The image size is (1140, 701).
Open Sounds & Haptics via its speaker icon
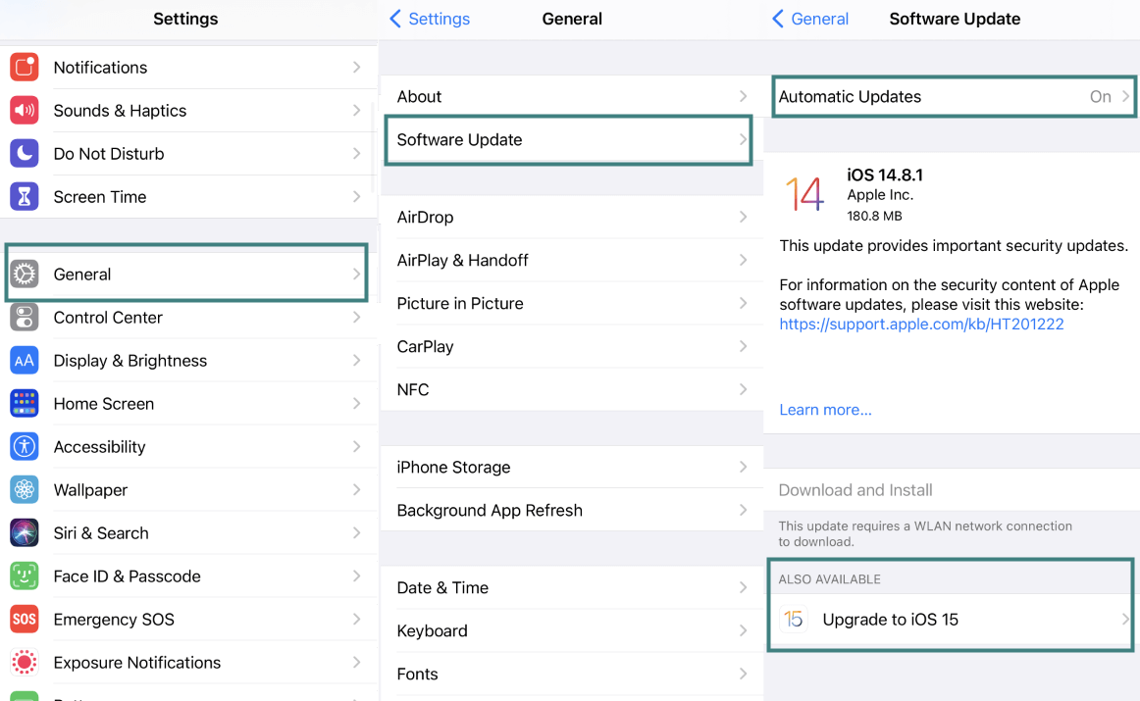(25, 110)
